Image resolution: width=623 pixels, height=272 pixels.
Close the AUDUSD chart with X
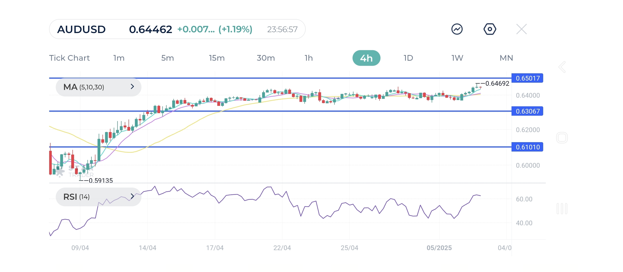521,29
